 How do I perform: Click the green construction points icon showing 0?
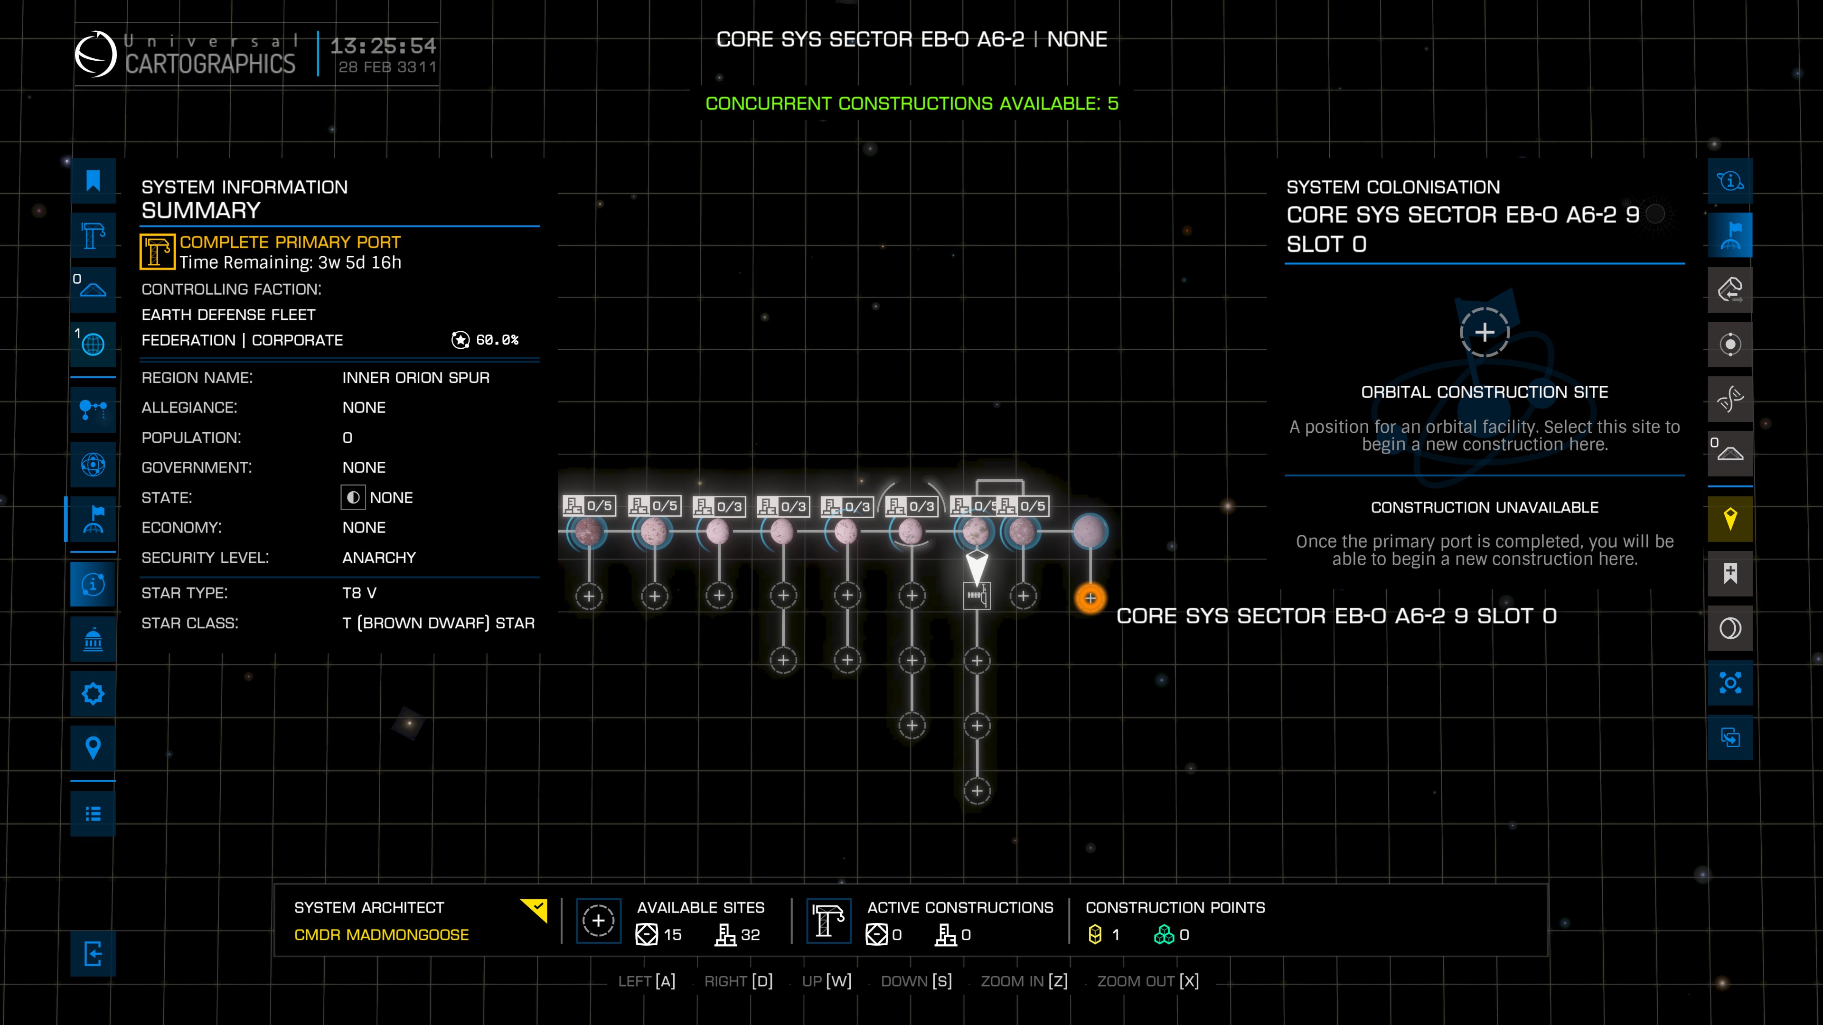1164,934
